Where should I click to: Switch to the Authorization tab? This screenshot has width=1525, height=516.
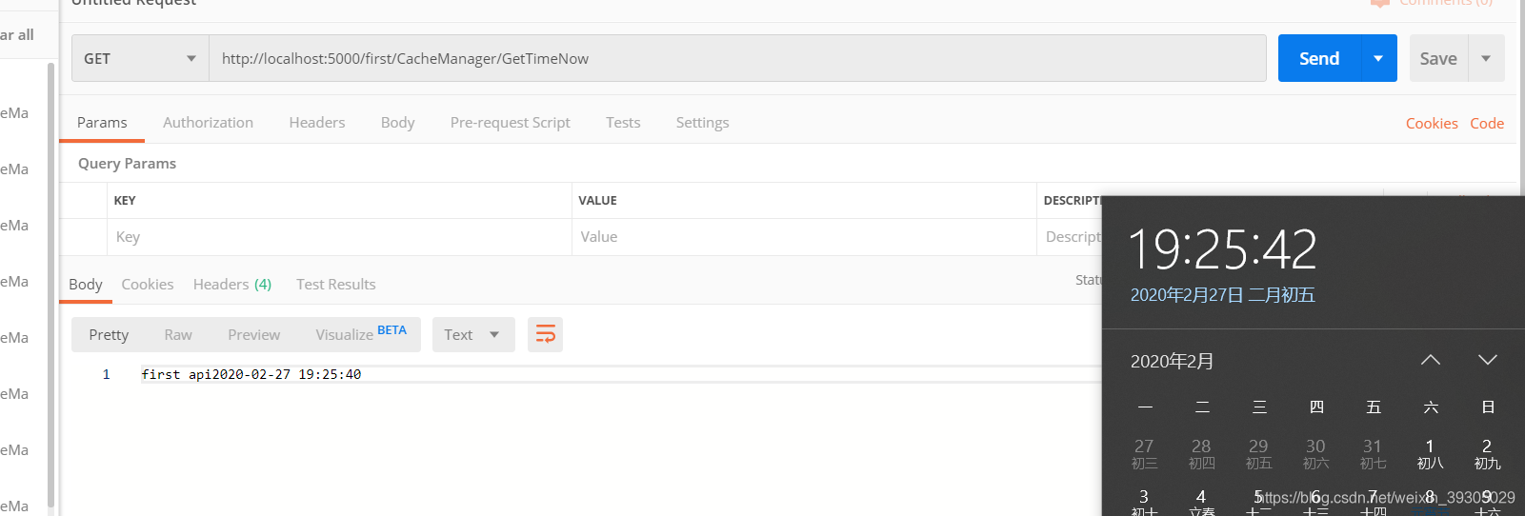(x=208, y=122)
